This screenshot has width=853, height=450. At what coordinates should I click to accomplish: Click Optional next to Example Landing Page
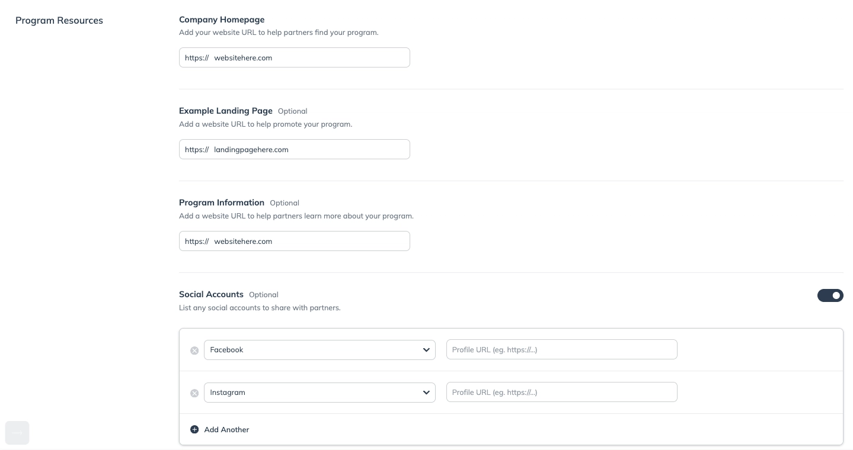click(292, 111)
